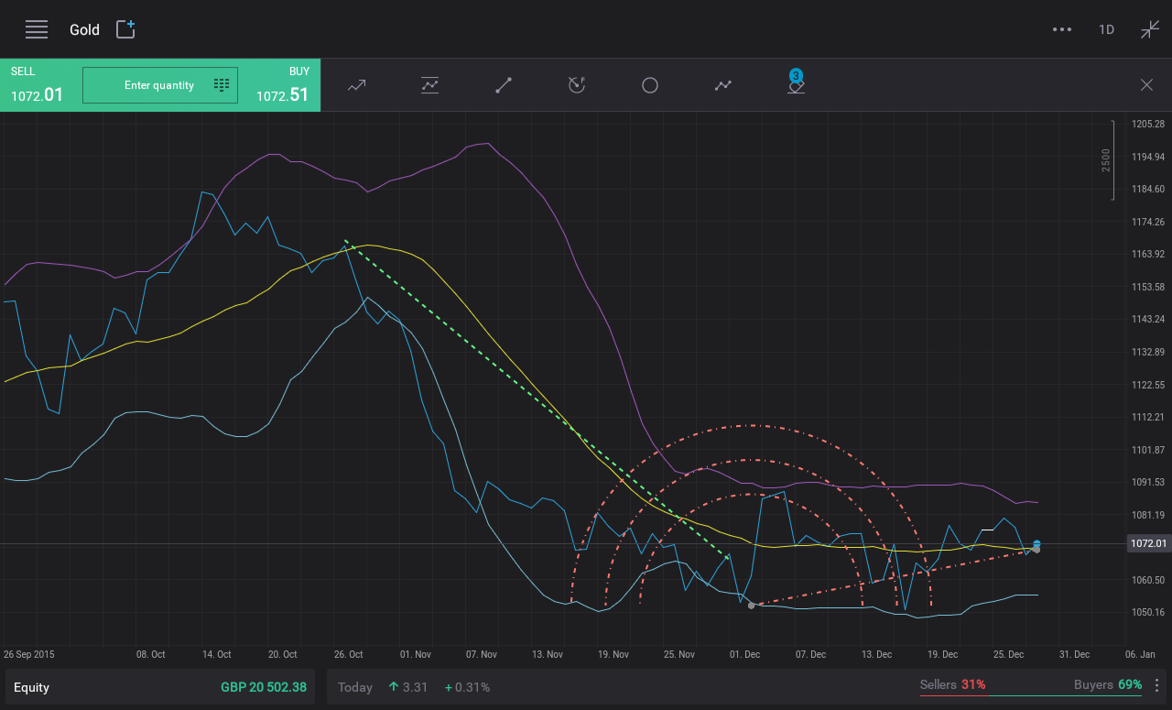Click the 08. Oct date label
Screen dimensions: 1172x710
[x=150, y=654]
